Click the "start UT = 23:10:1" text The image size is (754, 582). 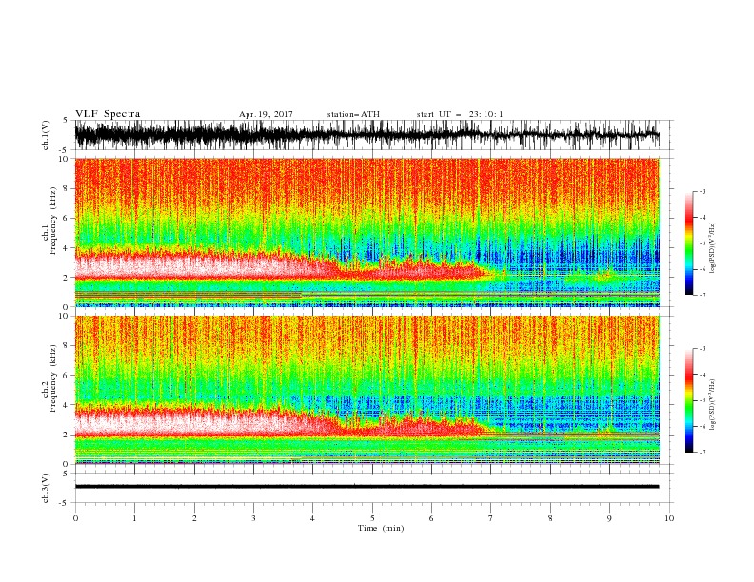pyautogui.click(x=460, y=114)
